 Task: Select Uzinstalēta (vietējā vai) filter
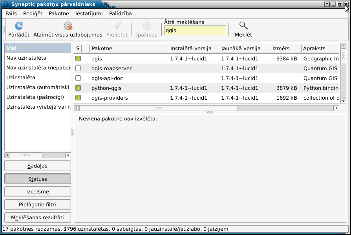point(38,107)
